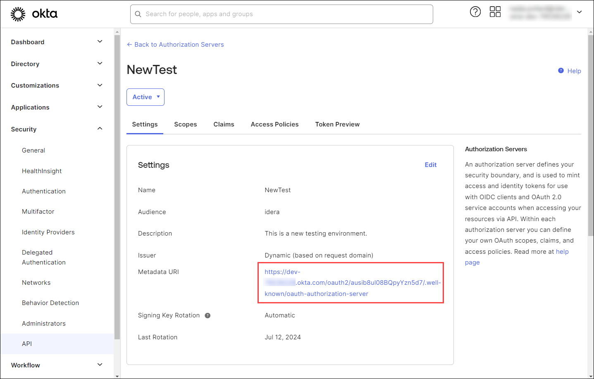Viewport: 594px width, 379px height.
Task: Open the Metadata URI link
Action: pos(353,283)
